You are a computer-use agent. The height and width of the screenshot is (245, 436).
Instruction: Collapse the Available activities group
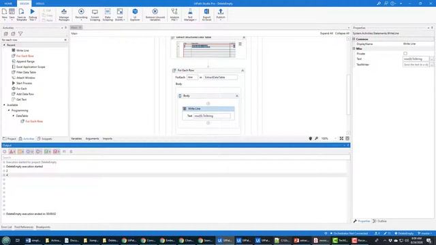pos(4,105)
